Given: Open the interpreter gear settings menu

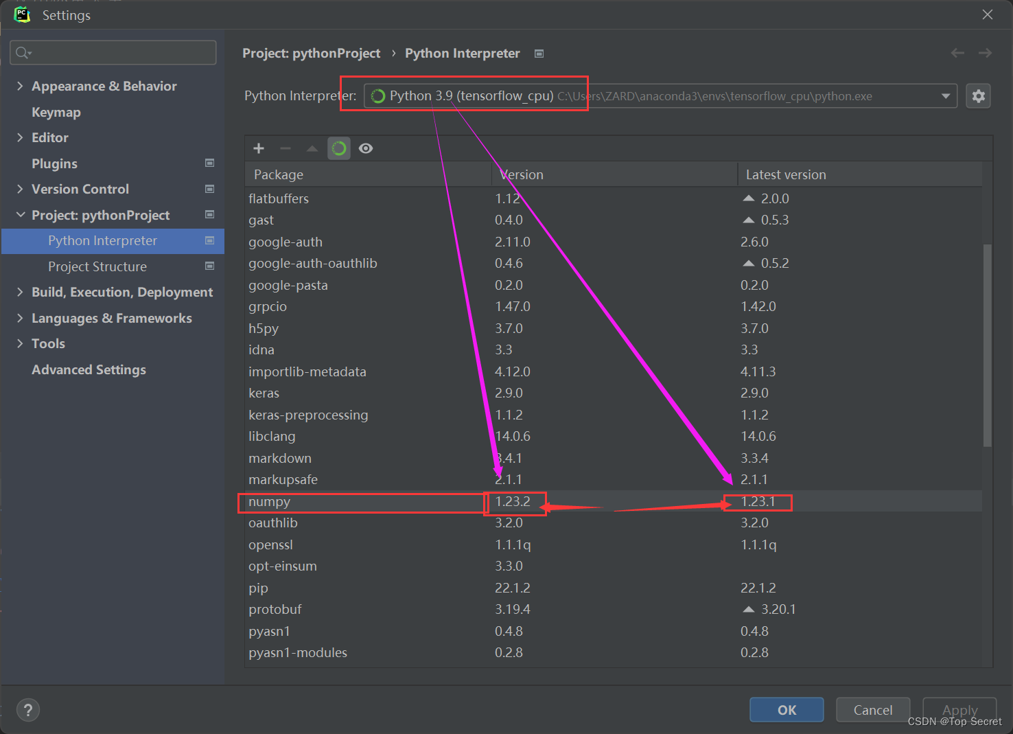Looking at the screenshot, I should click(978, 96).
